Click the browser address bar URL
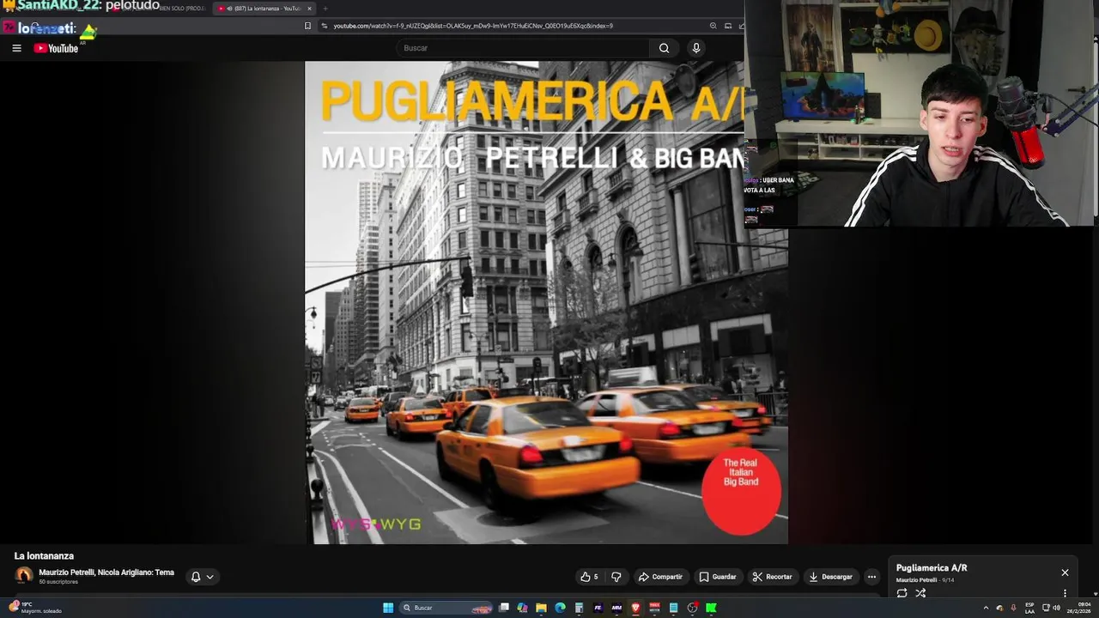The image size is (1099, 618). tap(473, 26)
